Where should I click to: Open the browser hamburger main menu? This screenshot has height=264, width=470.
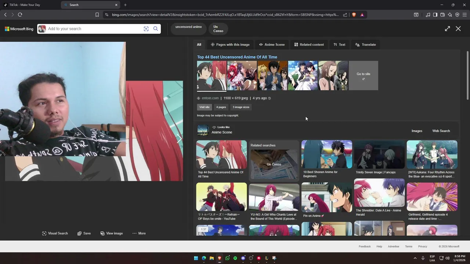pyautogui.click(x=465, y=15)
